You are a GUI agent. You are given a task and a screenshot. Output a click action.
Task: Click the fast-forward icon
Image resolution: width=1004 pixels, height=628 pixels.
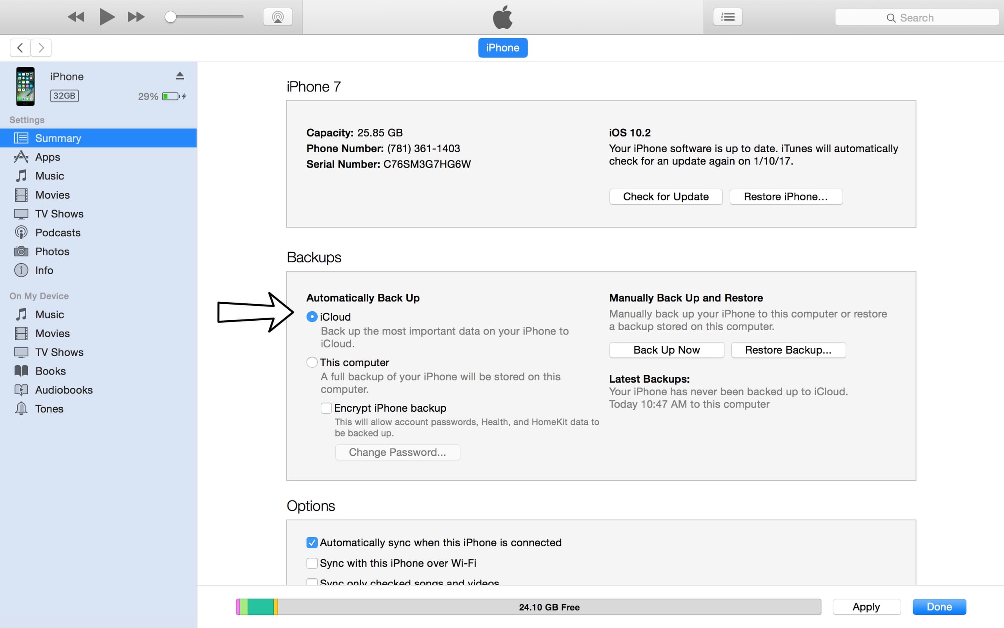click(x=136, y=17)
